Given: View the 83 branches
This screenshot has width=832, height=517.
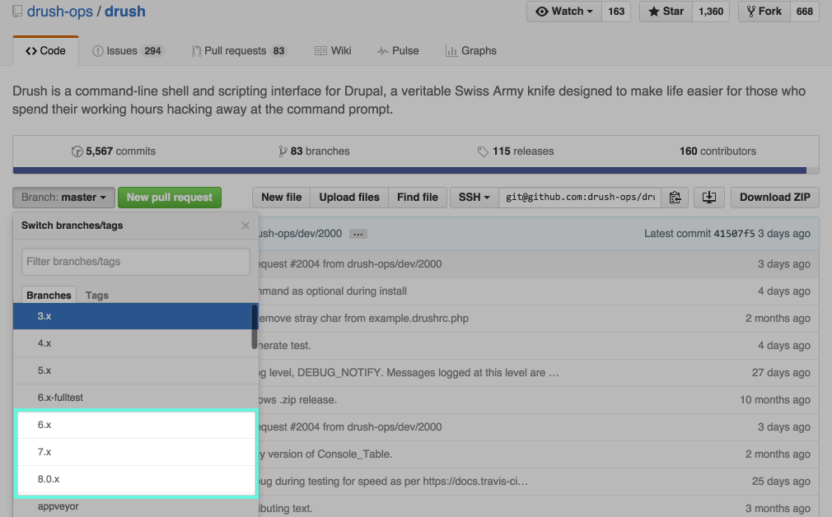Looking at the screenshot, I should coord(314,151).
